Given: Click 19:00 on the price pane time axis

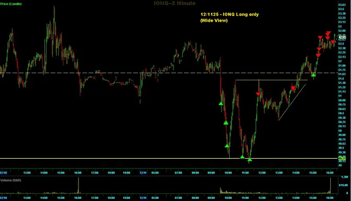Looking at the screenshot, I should (126, 173).
